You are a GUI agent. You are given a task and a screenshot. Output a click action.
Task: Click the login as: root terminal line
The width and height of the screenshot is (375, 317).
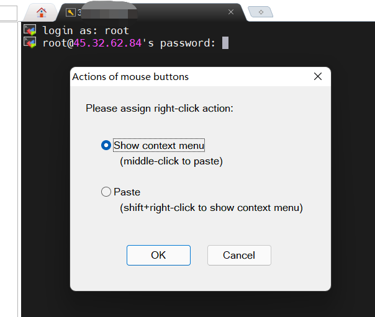tap(86, 30)
